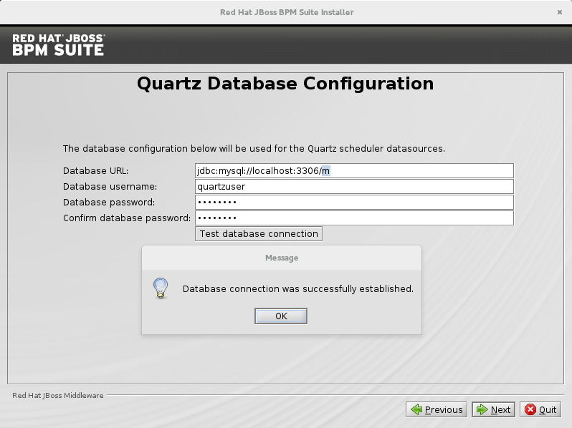Click the green arrow icon on Next
Viewport: 572px width, 428px height.
pyautogui.click(x=482, y=410)
